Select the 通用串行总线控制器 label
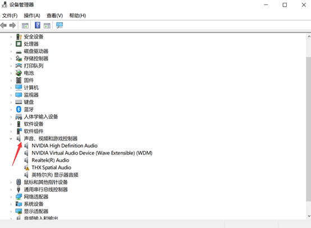 click(x=46, y=189)
